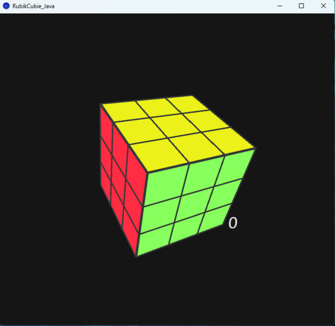The height and width of the screenshot is (326, 335).
Task: Click the RubikCubie_Java window title text
Action: coord(33,6)
